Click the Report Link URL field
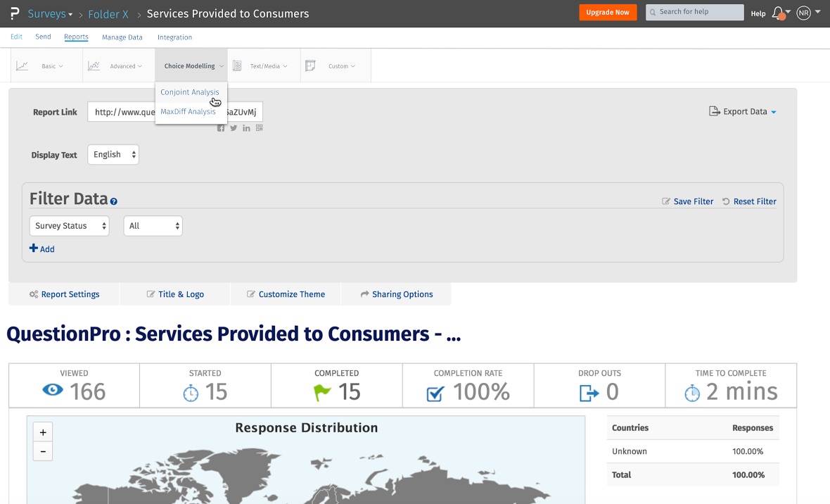This screenshot has width=830, height=504. click(174, 112)
